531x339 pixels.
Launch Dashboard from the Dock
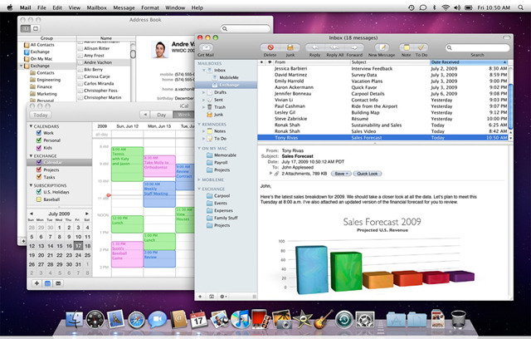[x=95, y=319]
